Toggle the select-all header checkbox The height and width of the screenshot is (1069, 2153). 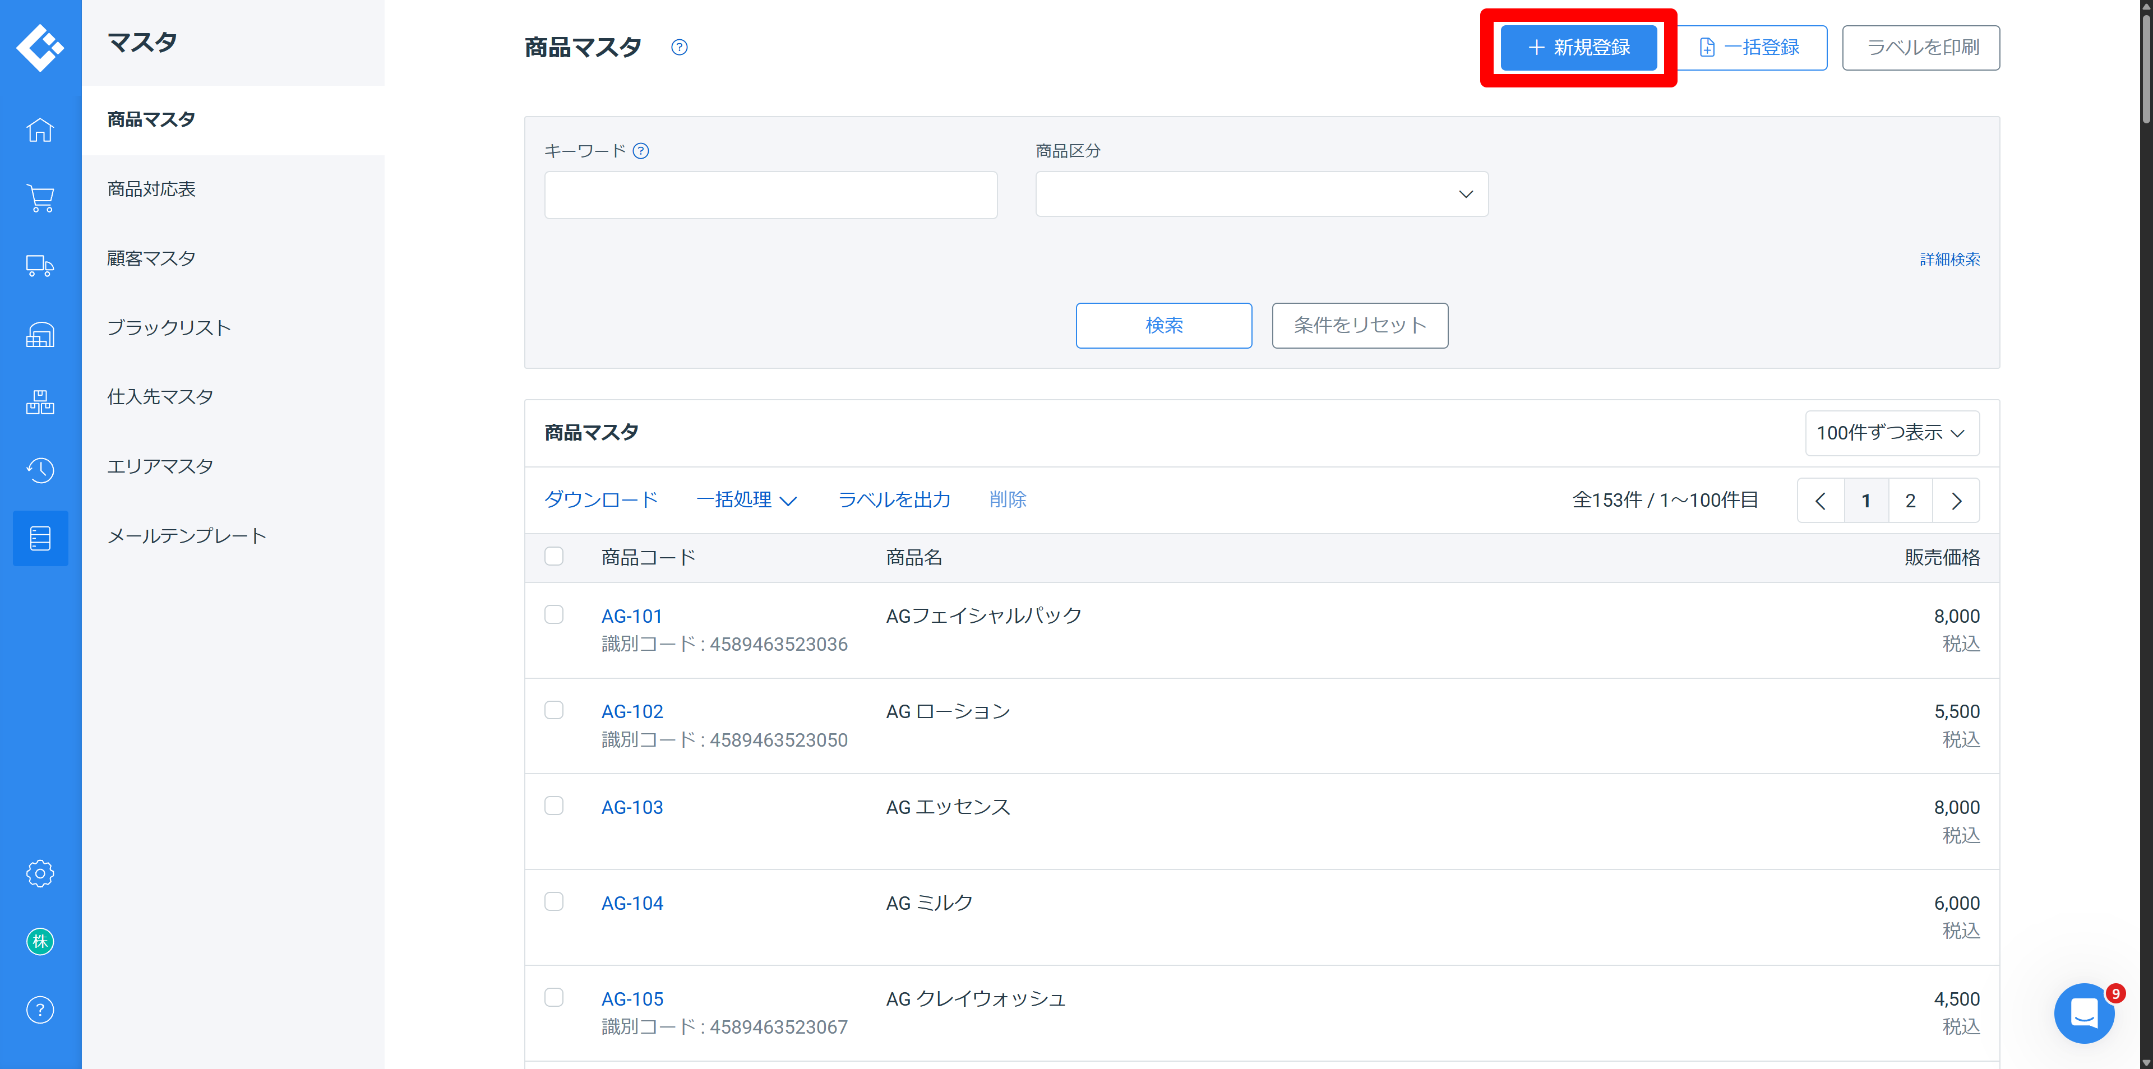click(554, 557)
